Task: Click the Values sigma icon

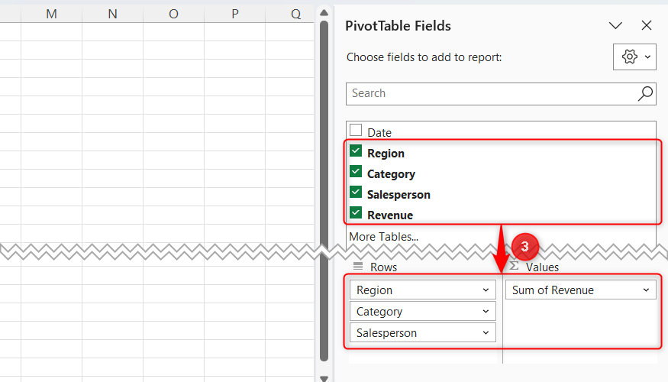Action: click(515, 266)
